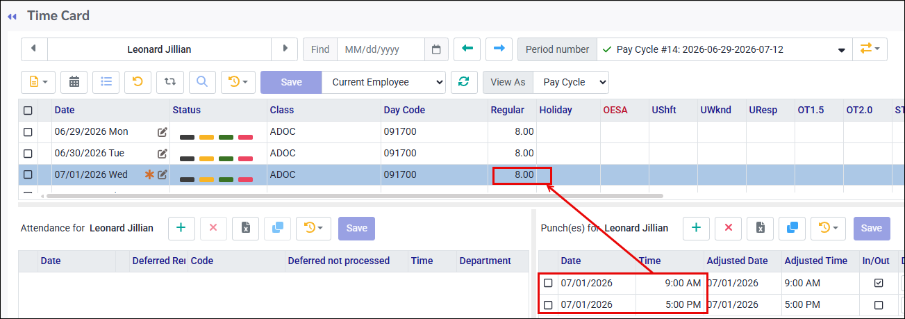This screenshot has height=319, width=905.
Task: Click the green refresh icon next to Current Employee
Action: click(463, 82)
